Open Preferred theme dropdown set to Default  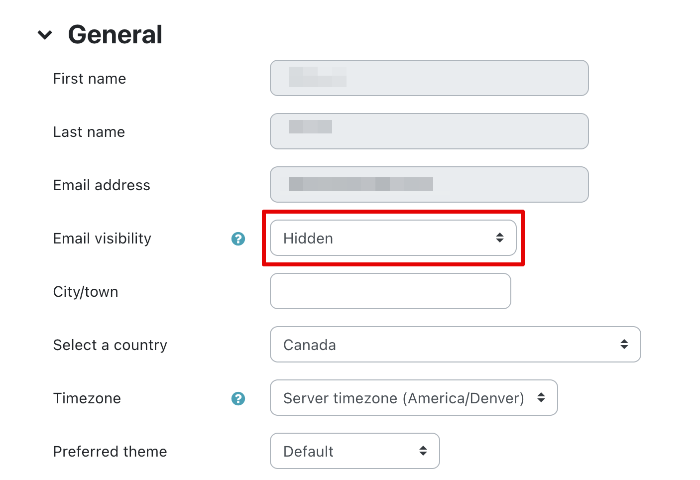coord(354,451)
